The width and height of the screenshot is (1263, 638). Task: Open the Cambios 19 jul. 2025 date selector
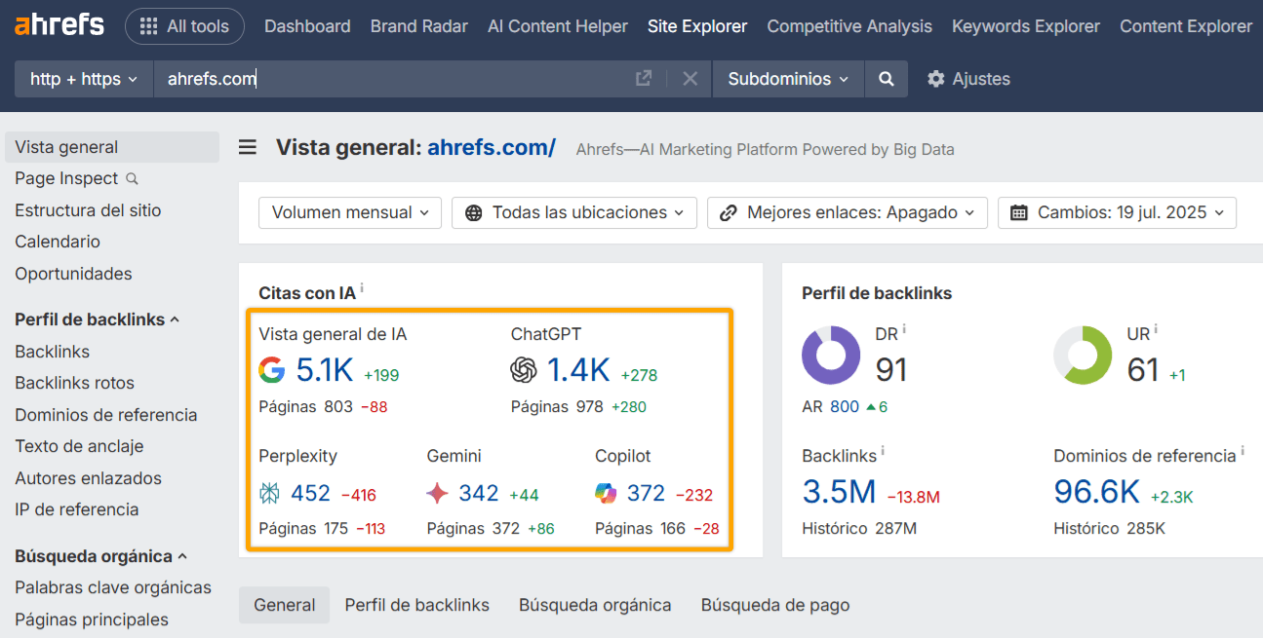[1116, 212]
